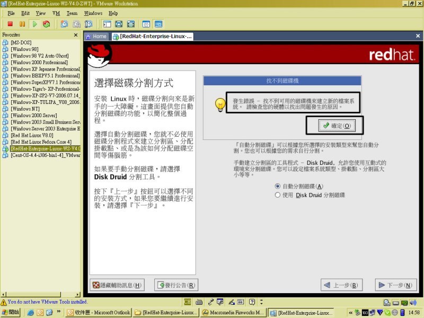This screenshot has width=424, height=318.
Task: Select [Windows 98] in Favorites
Action: point(24,49)
